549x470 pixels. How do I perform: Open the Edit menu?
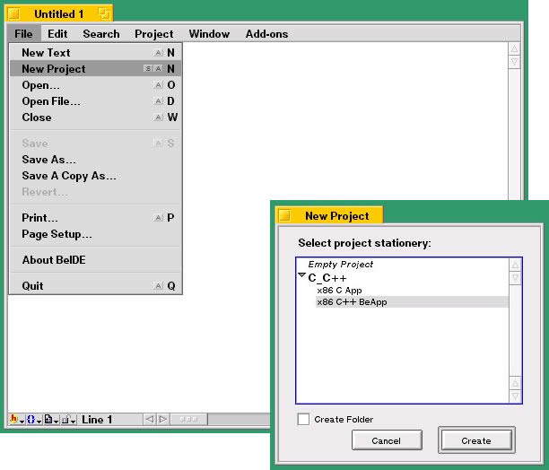pos(57,34)
